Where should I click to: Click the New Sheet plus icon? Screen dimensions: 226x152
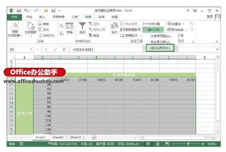coord(94,137)
